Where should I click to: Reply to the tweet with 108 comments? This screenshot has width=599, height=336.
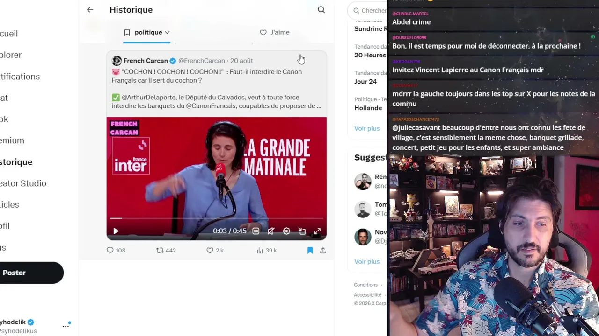110,250
